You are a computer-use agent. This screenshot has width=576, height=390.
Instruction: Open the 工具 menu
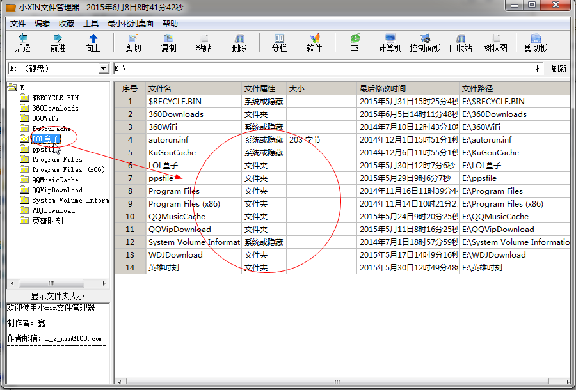coord(91,24)
